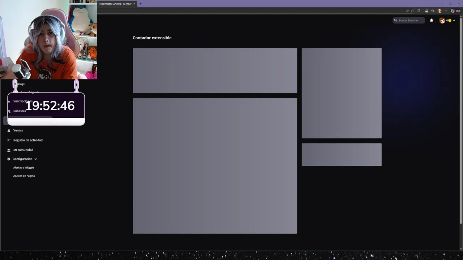Click the Configuración gear icon
Viewport: 463px width, 260px height.
9,159
